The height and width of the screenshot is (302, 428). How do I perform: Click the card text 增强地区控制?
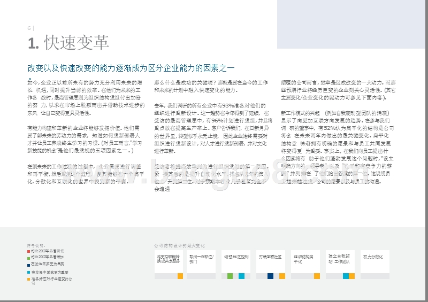[x=236, y=257]
